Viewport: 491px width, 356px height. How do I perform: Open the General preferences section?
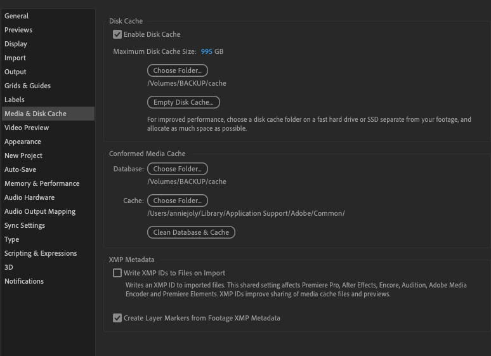[16, 16]
